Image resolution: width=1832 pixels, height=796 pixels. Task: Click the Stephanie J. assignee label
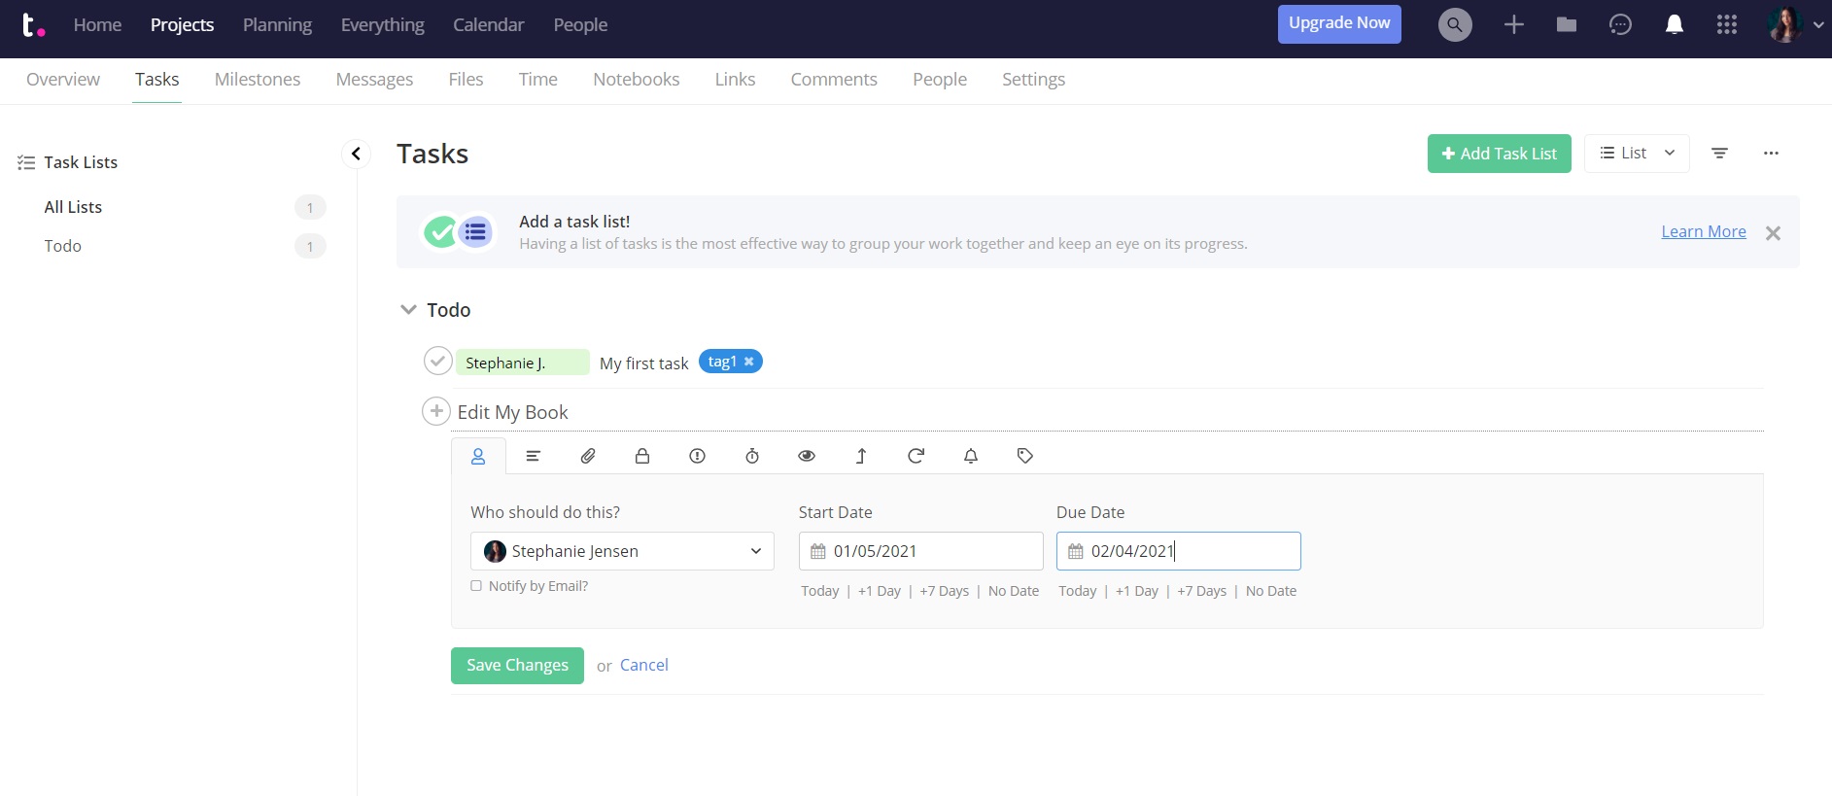(523, 363)
